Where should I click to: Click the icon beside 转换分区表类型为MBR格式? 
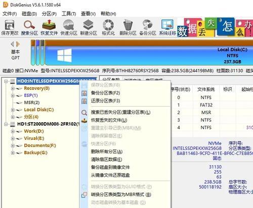84,195
